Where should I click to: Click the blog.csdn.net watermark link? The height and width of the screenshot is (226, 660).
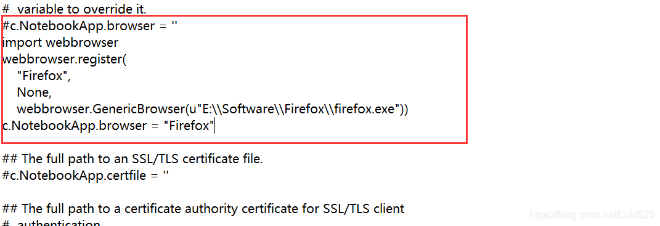pyautogui.click(x=592, y=215)
